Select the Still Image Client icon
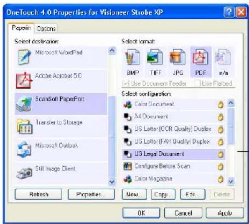This screenshot has height=224, width=249. click(24, 174)
